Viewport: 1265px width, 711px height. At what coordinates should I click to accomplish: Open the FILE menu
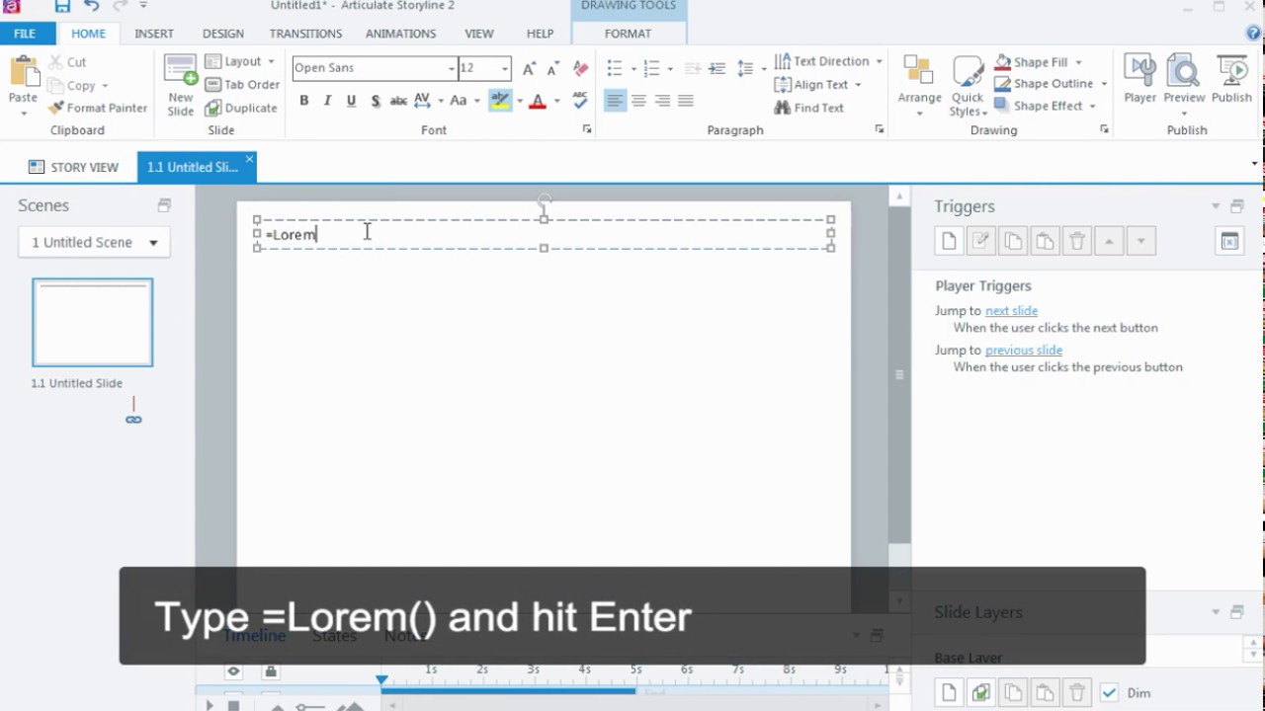tap(25, 34)
